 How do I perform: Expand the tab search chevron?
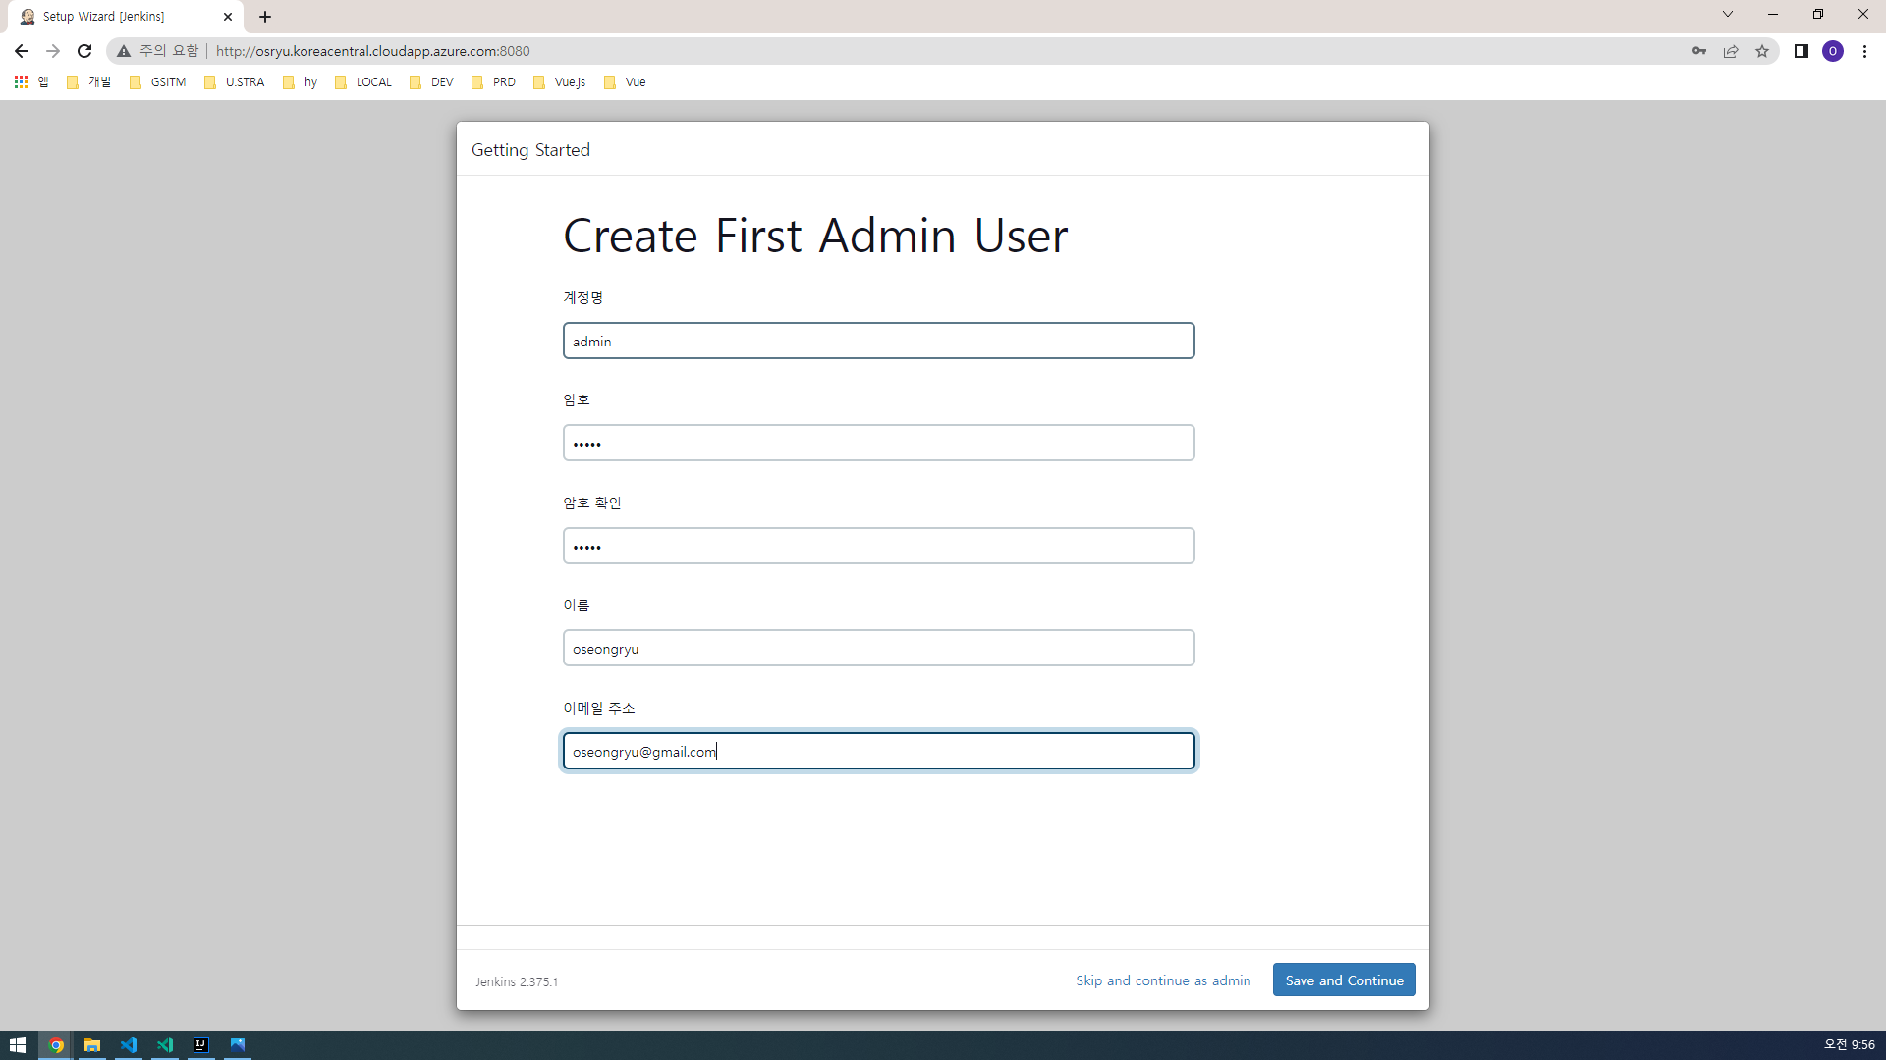1728,15
